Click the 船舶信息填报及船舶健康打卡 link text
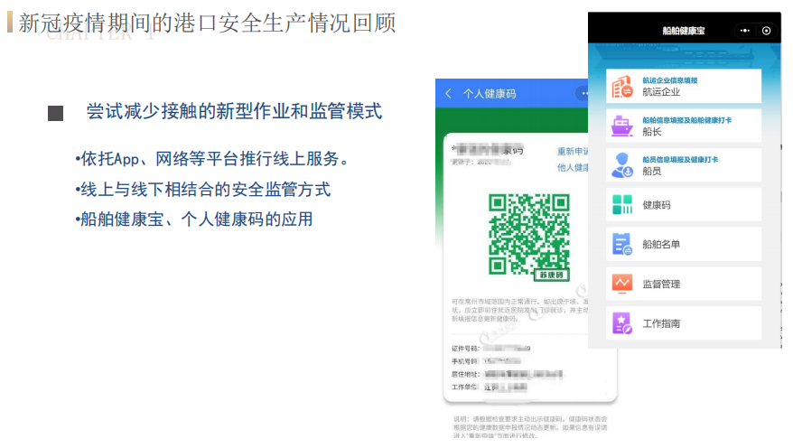The image size is (793, 448). [x=686, y=120]
